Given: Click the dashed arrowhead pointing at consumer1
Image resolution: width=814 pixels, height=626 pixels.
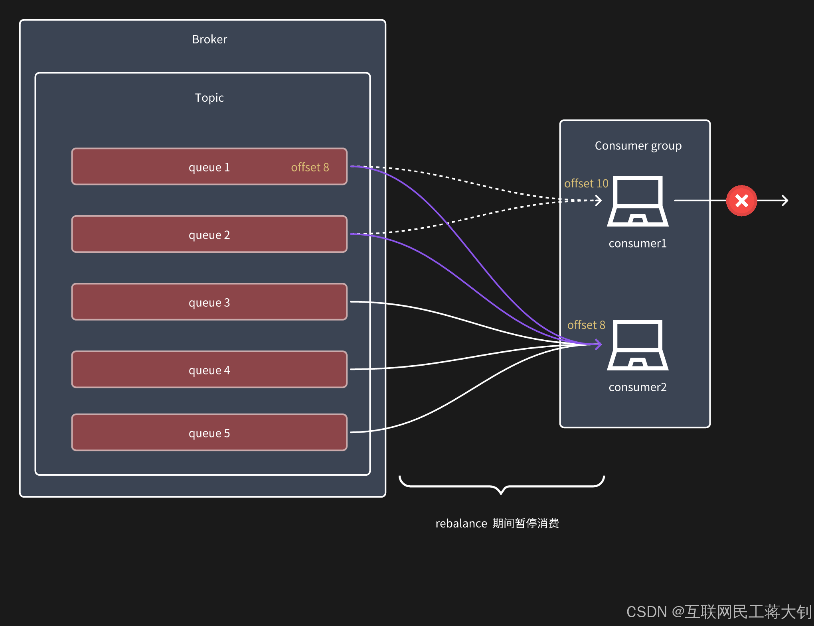Looking at the screenshot, I should click(x=598, y=200).
